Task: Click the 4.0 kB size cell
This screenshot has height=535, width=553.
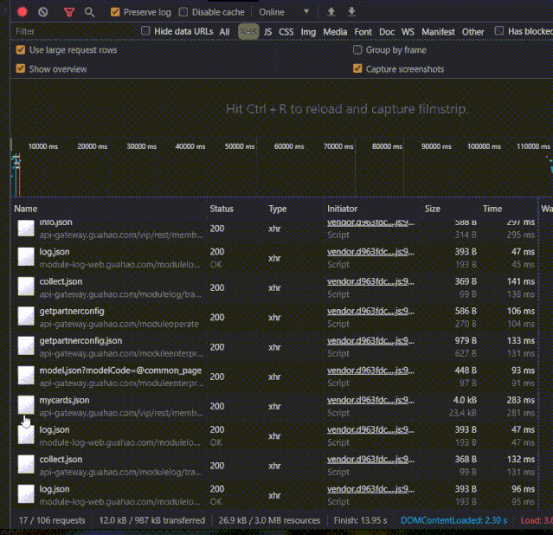Action: pyautogui.click(x=465, y=400)
